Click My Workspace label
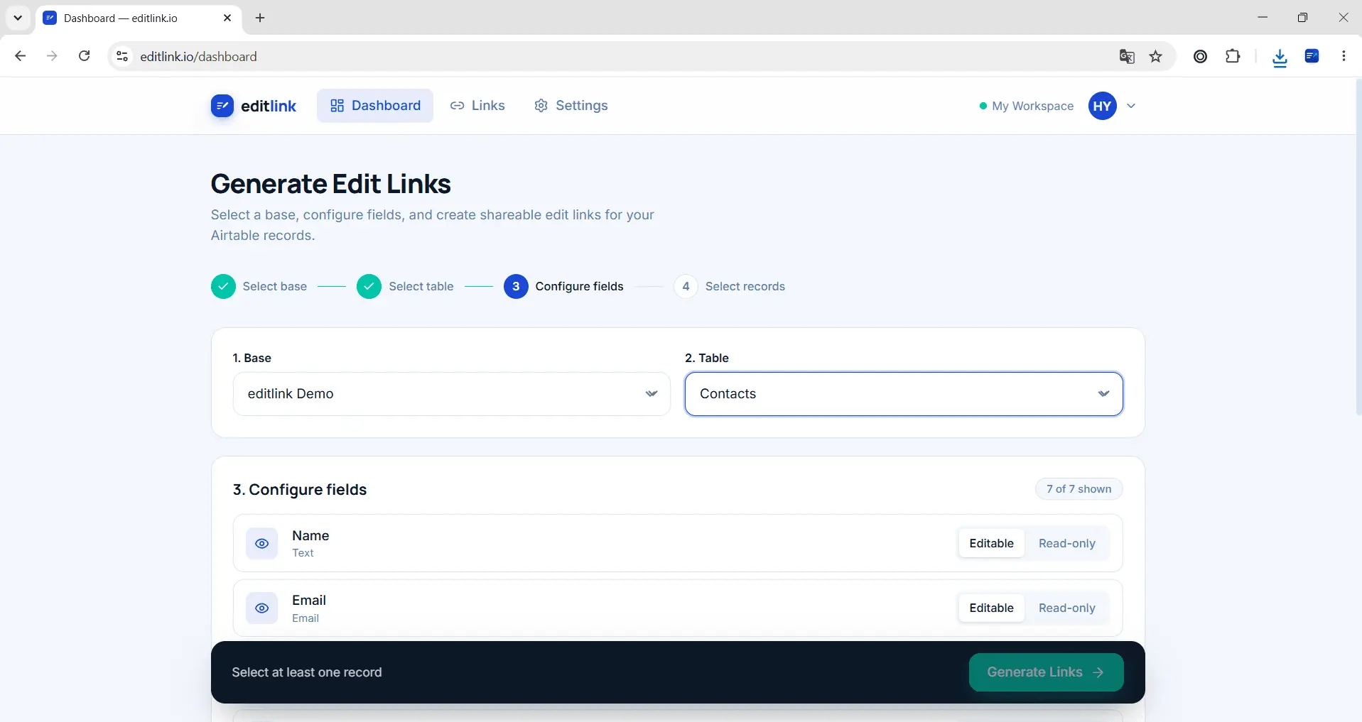Viewport: 1362px width, 722px height. [1032, 106]
